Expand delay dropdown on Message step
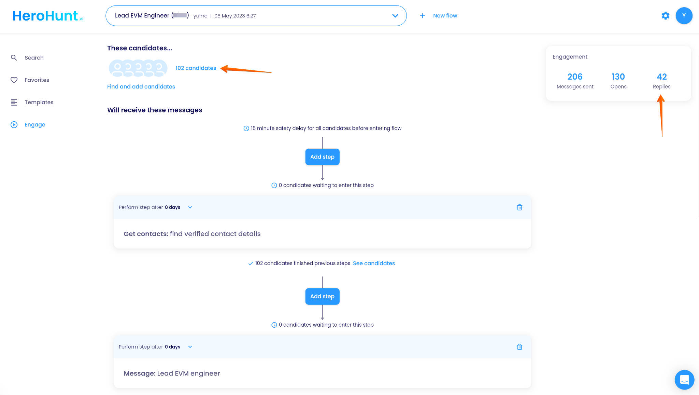This screenshot has width=699, height=395. (190, 347)
